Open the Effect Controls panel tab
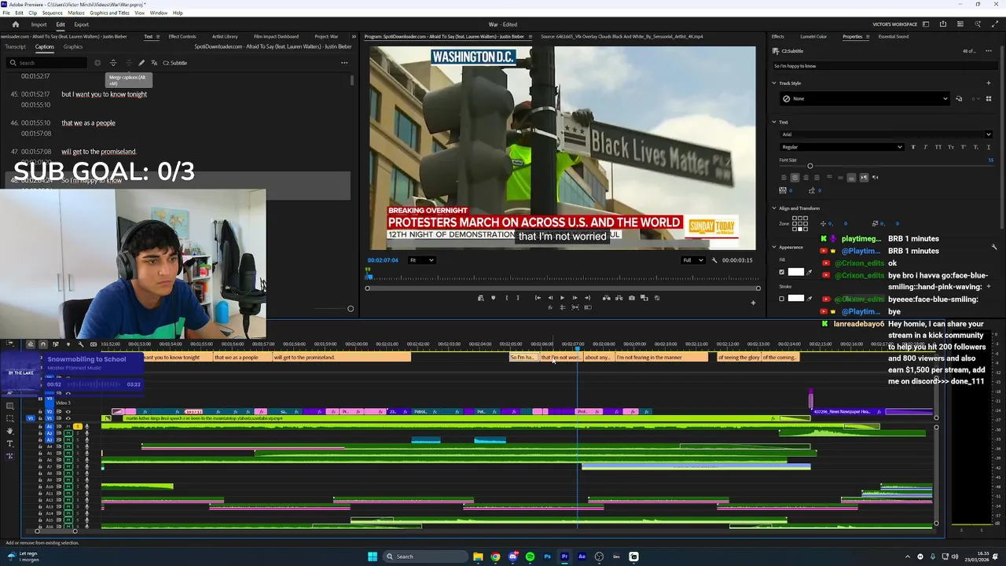Image resolution: width=1006 pixels, height=566 pixels. click(x=182, y=36)
